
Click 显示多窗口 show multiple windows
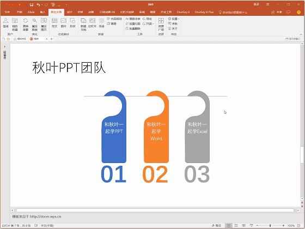[x=293, y=39]
